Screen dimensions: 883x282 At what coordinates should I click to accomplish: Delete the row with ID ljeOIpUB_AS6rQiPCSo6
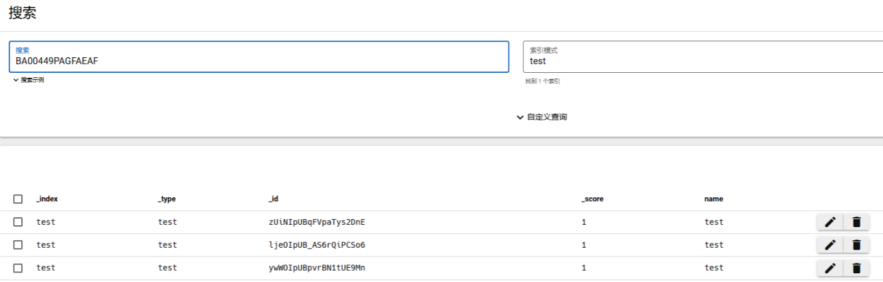(x=856, y=245)
